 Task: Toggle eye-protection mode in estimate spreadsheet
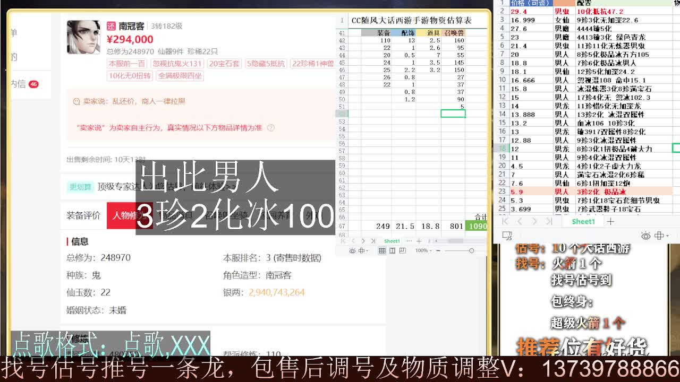point(352,251)
